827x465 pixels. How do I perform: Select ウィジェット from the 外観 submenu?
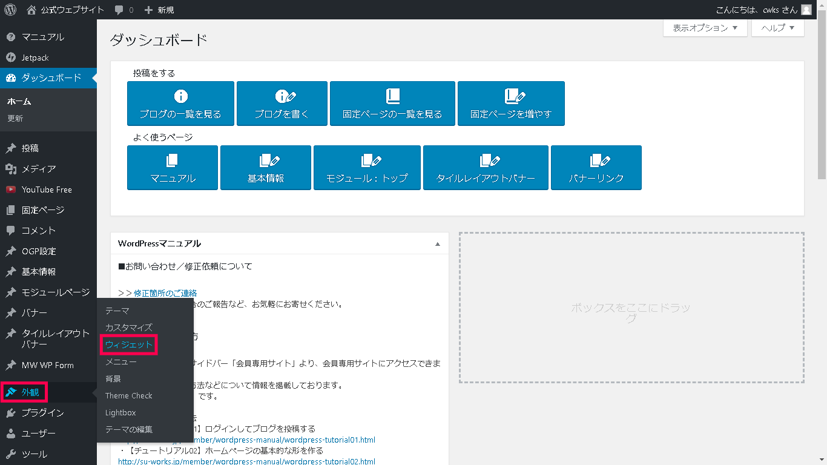click(129, 345)
